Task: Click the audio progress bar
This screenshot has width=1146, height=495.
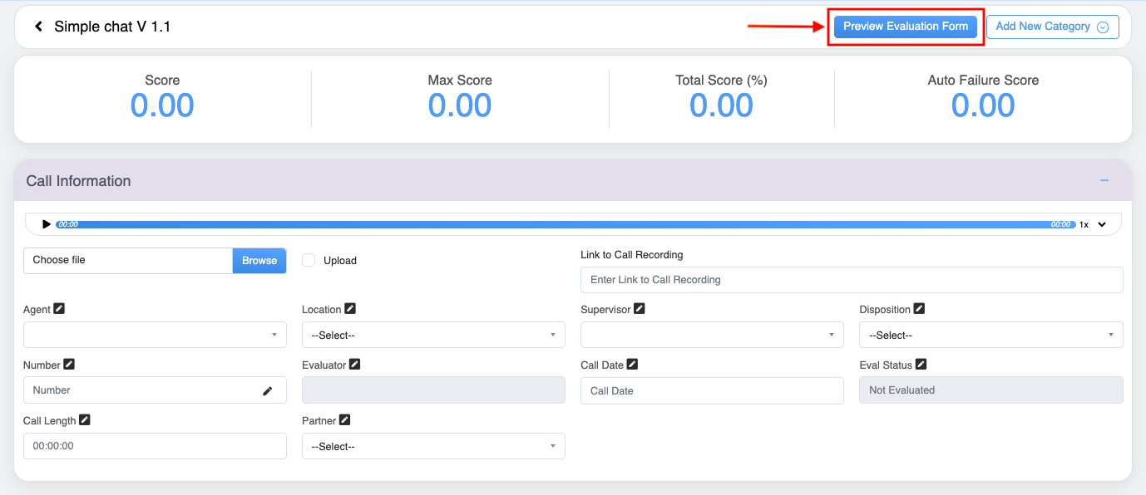Action: point(566,224)
